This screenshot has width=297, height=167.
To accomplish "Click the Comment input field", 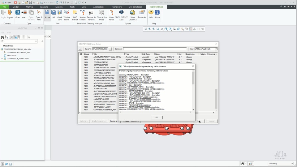I will (155, 49).
